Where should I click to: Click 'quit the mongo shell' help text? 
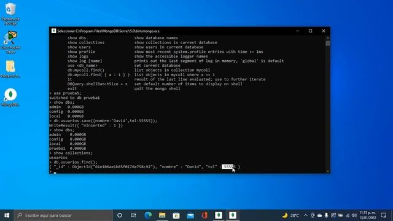pos(157,88)
